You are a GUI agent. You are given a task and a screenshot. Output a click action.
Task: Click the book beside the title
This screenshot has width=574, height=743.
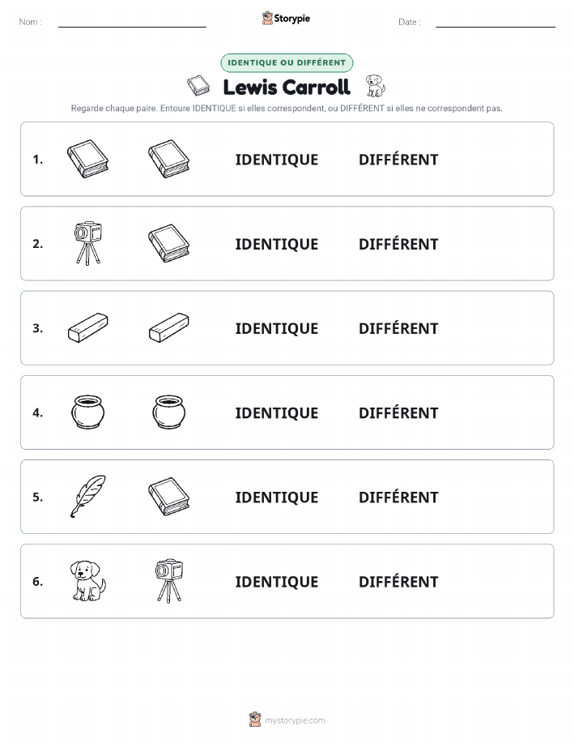[x=198, y=85]
